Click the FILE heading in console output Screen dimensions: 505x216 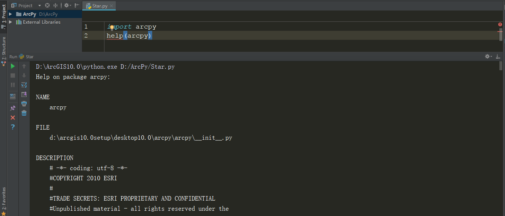[x=43, y=128]
